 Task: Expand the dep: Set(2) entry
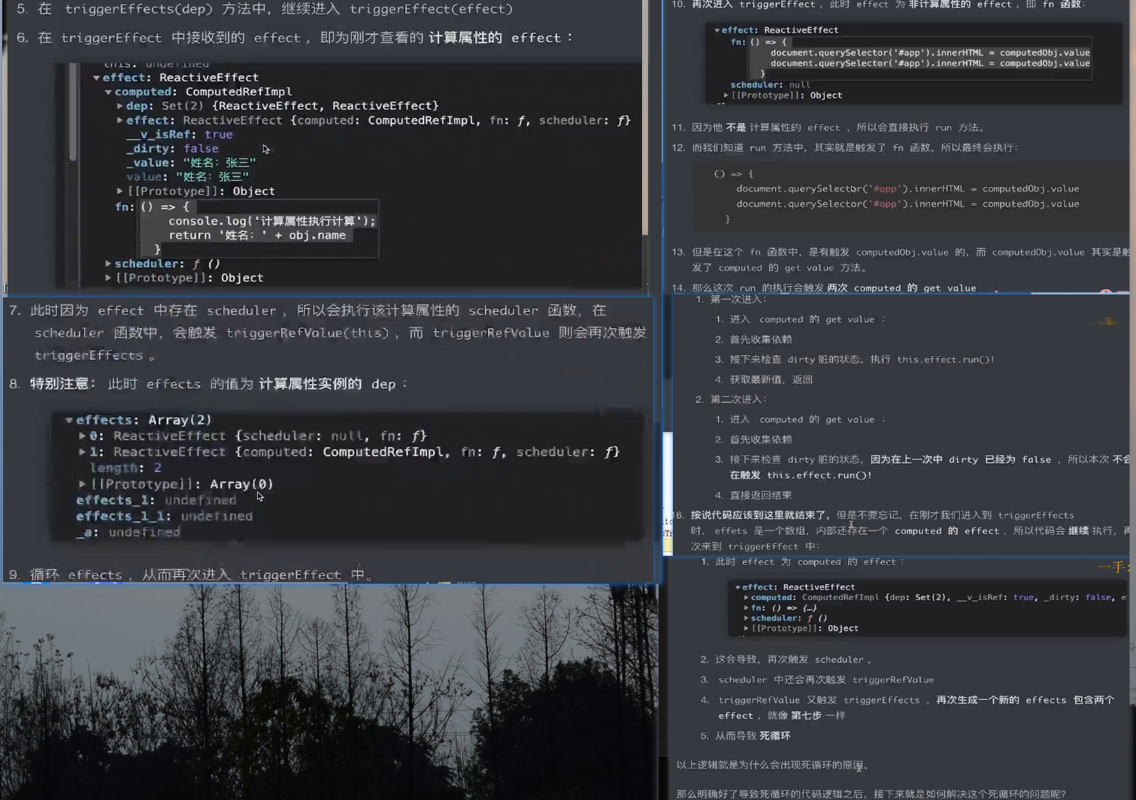[x=120, y=106]
